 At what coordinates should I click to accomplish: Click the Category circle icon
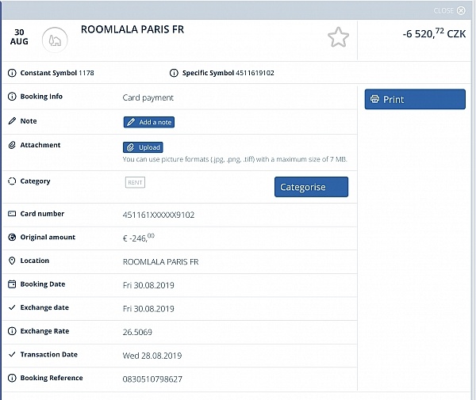coord(12,181)
